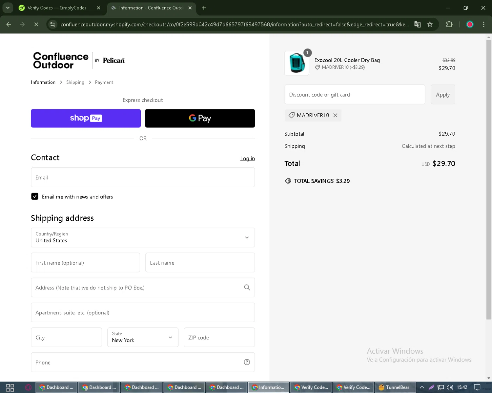The height and width of the screenshot is (393, 492).
Task: Focus the Address input field
Action: click(143, 288)
